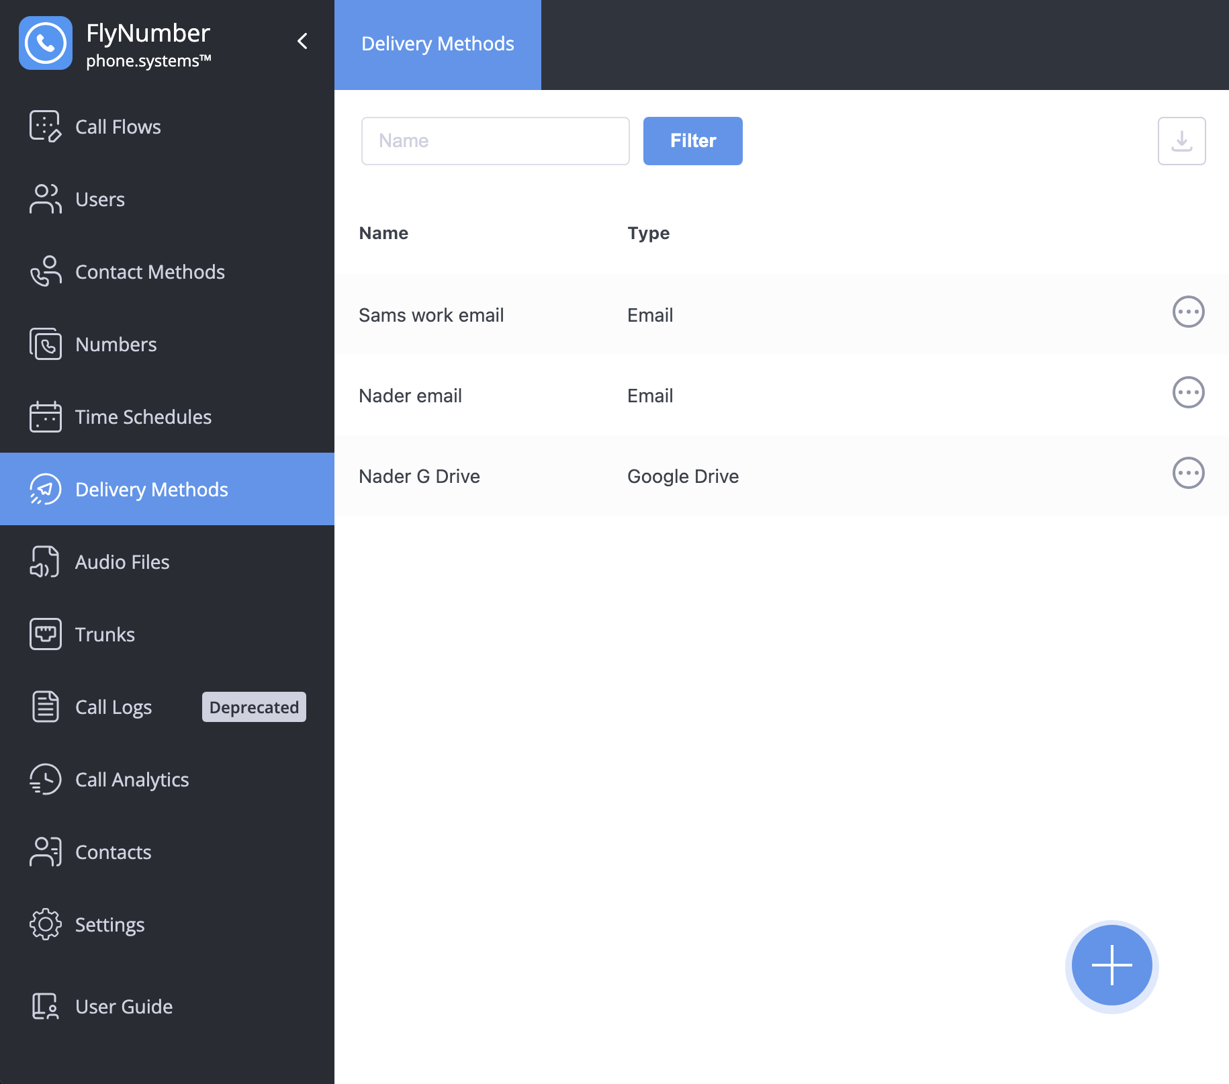Open Contacts sidebar label
The width and height of the screenshot is (1229, 1084).
coord(113,852)
